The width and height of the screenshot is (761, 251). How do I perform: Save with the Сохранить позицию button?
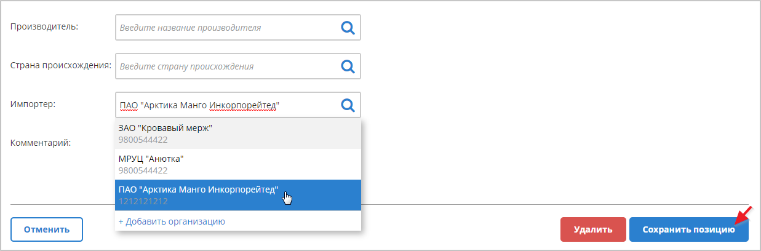click(x=688, y=229)
